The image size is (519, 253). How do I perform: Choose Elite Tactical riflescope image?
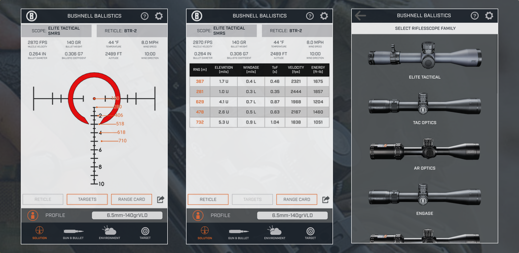pos(425,55)
